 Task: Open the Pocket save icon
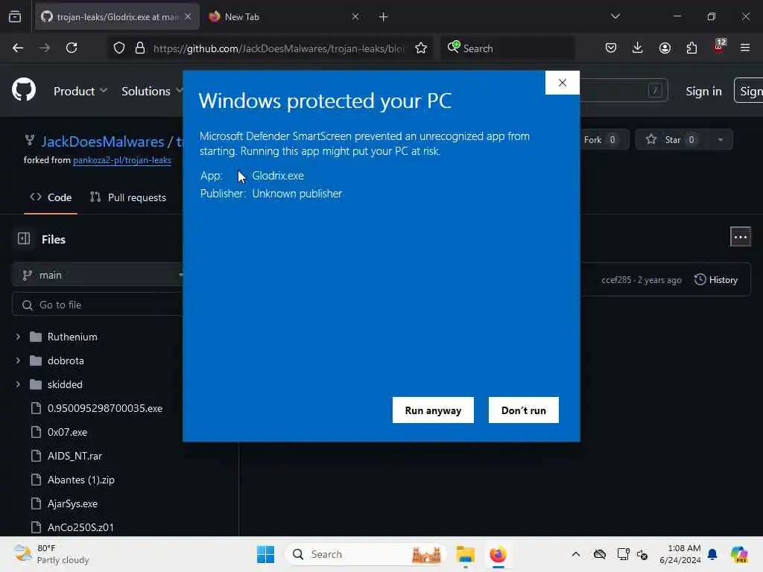611,48
